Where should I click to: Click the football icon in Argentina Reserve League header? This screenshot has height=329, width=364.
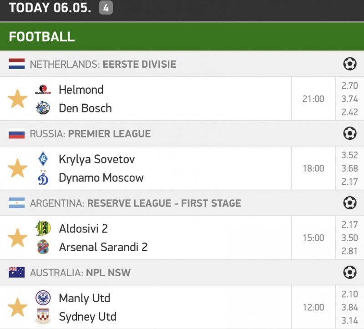tap(349, 203)
